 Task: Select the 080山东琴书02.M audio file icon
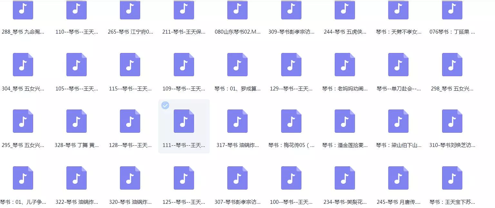tap(237, 10)
